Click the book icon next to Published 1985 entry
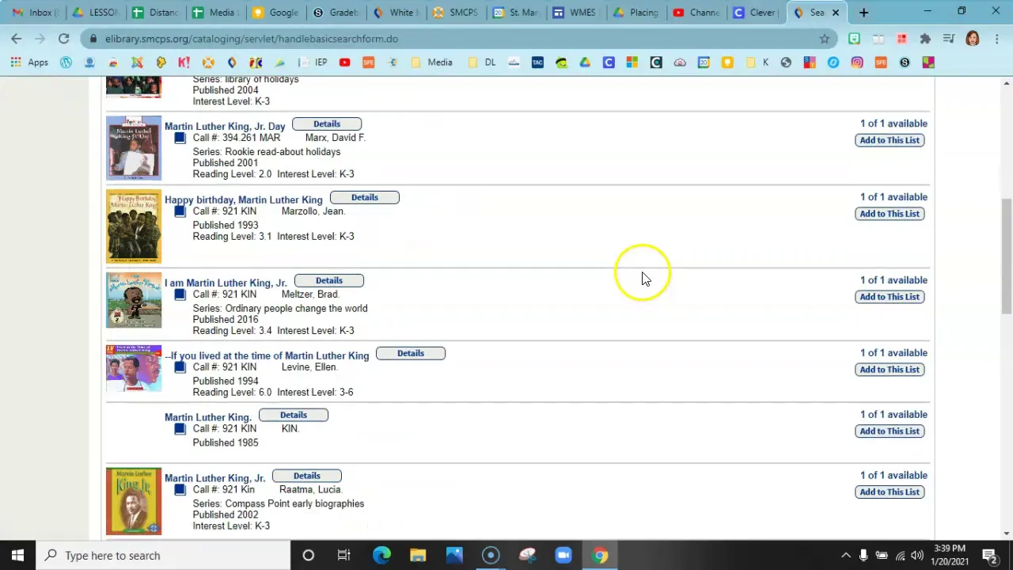 pos(180,429)
